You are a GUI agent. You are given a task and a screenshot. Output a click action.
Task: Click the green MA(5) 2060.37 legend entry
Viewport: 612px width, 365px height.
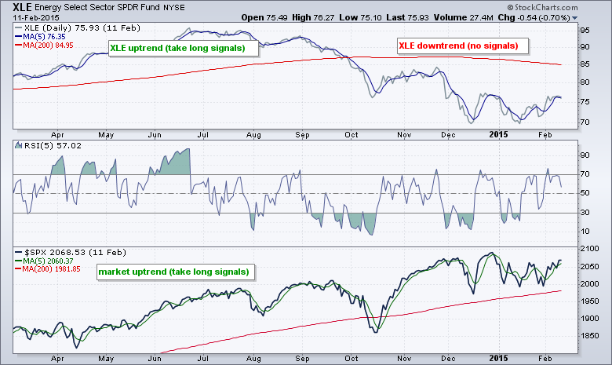pyautogui.click(x=44, y=261)
